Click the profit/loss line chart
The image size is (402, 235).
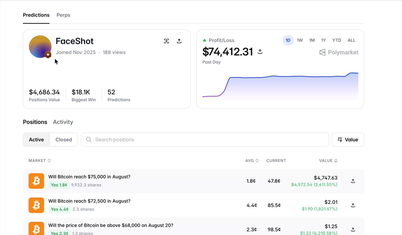click(280, 86)
